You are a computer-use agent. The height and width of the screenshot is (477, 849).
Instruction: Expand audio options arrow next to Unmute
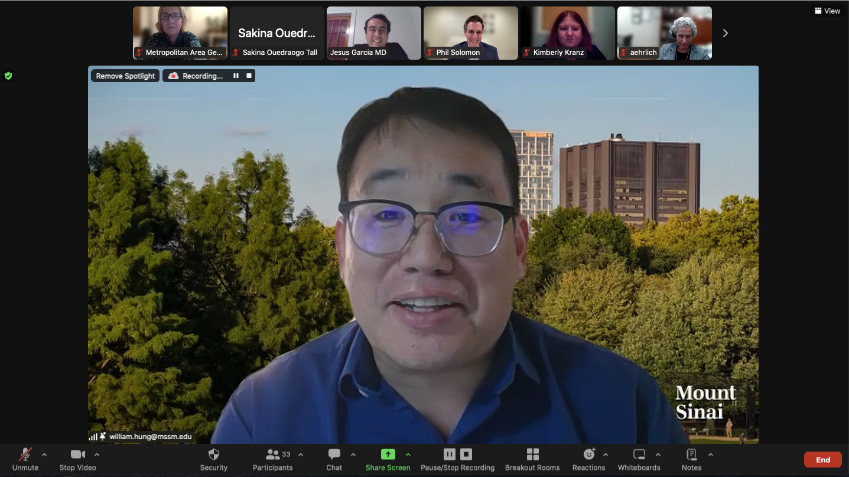pos(44,455)
